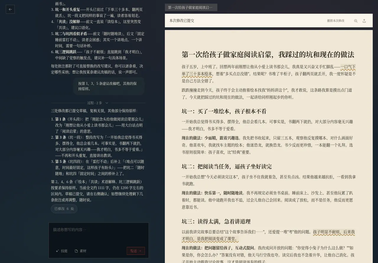
Task: Expand the 过程 · 2 步 section
Action: point(98,103)
